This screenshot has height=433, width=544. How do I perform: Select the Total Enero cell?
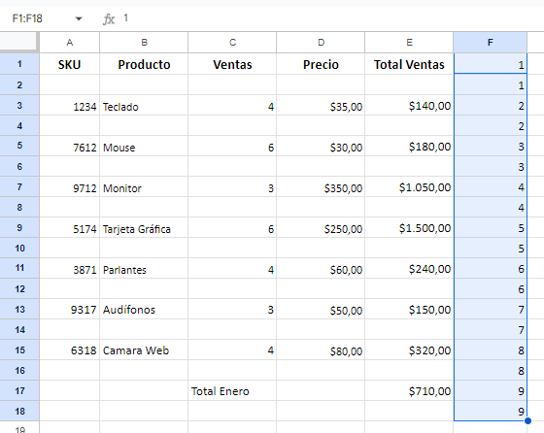click(232, 391)
